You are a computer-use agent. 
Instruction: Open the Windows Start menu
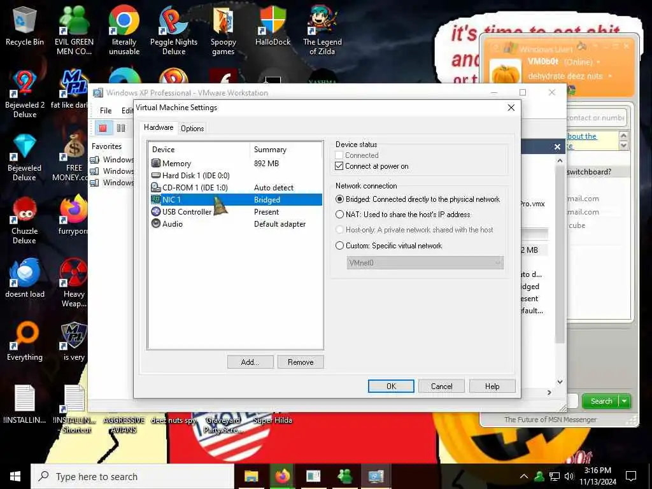[15, 476]
